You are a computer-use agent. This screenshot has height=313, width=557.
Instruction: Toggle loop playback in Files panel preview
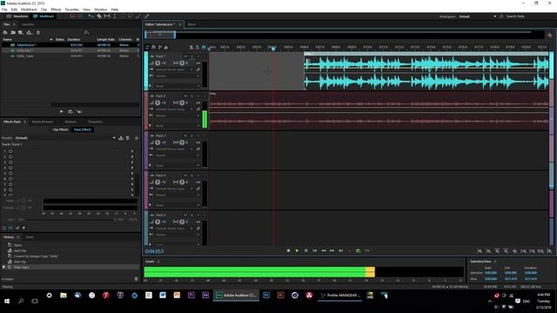tap(70, 111)
